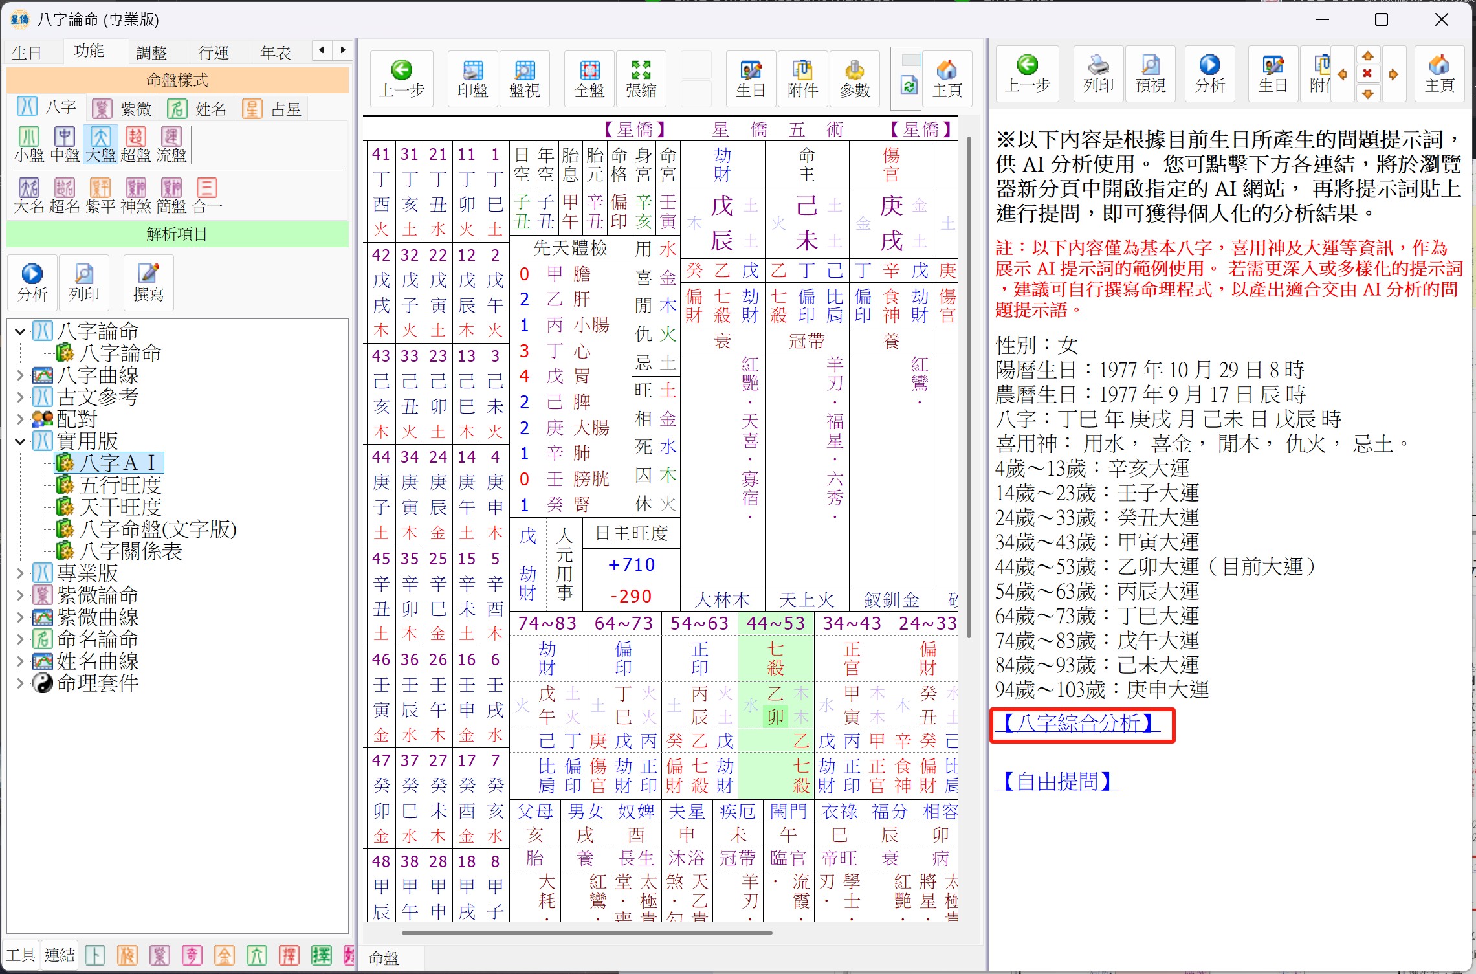This screenshot has height=974, width=1476.
Task: Open the 參數 parameters icon
Action: tap(854, 78)
